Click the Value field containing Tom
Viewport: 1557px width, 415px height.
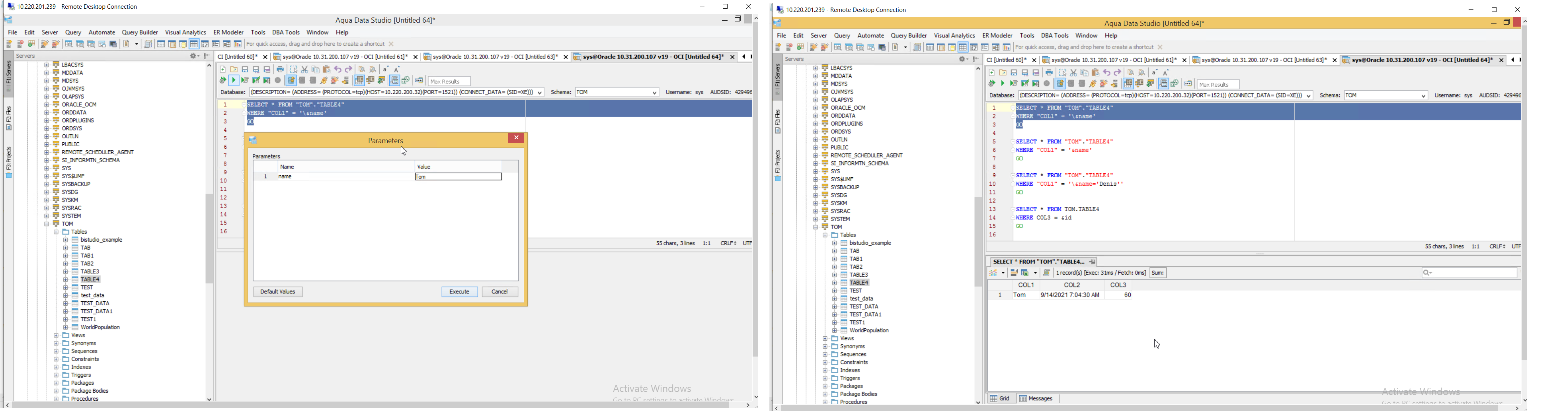point(458,177)
